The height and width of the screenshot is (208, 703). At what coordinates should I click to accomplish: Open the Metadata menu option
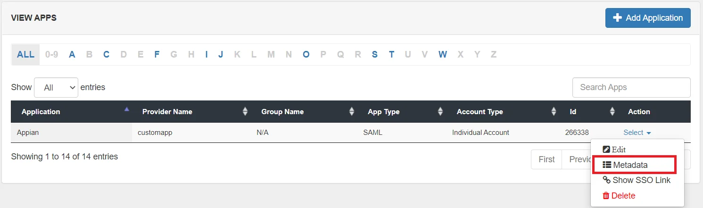630,165
